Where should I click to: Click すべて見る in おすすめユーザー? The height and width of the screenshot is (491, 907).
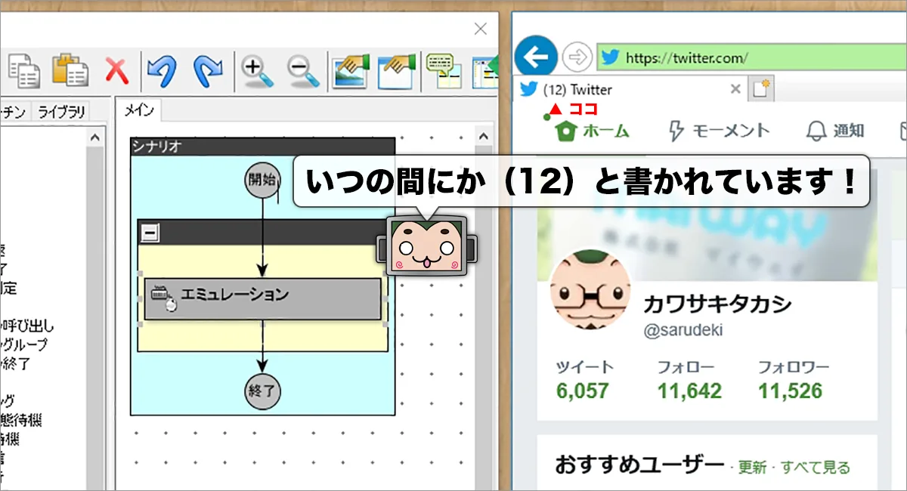(816, 468)
